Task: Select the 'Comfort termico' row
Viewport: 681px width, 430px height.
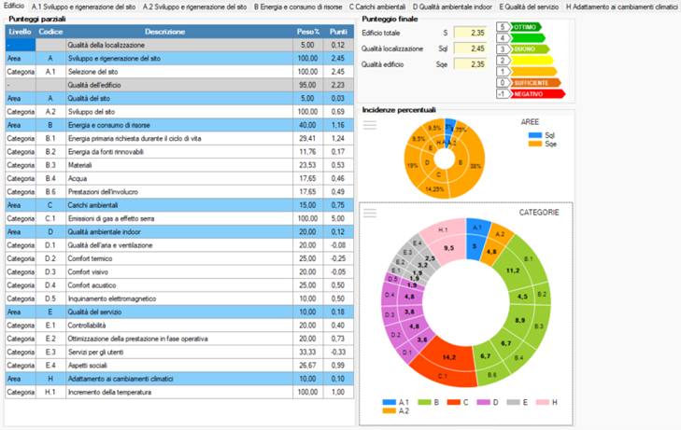Action: coord(179,258)
